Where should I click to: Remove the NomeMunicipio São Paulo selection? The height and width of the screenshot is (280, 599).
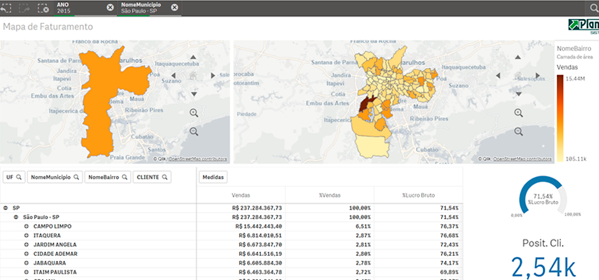[174, 8]
